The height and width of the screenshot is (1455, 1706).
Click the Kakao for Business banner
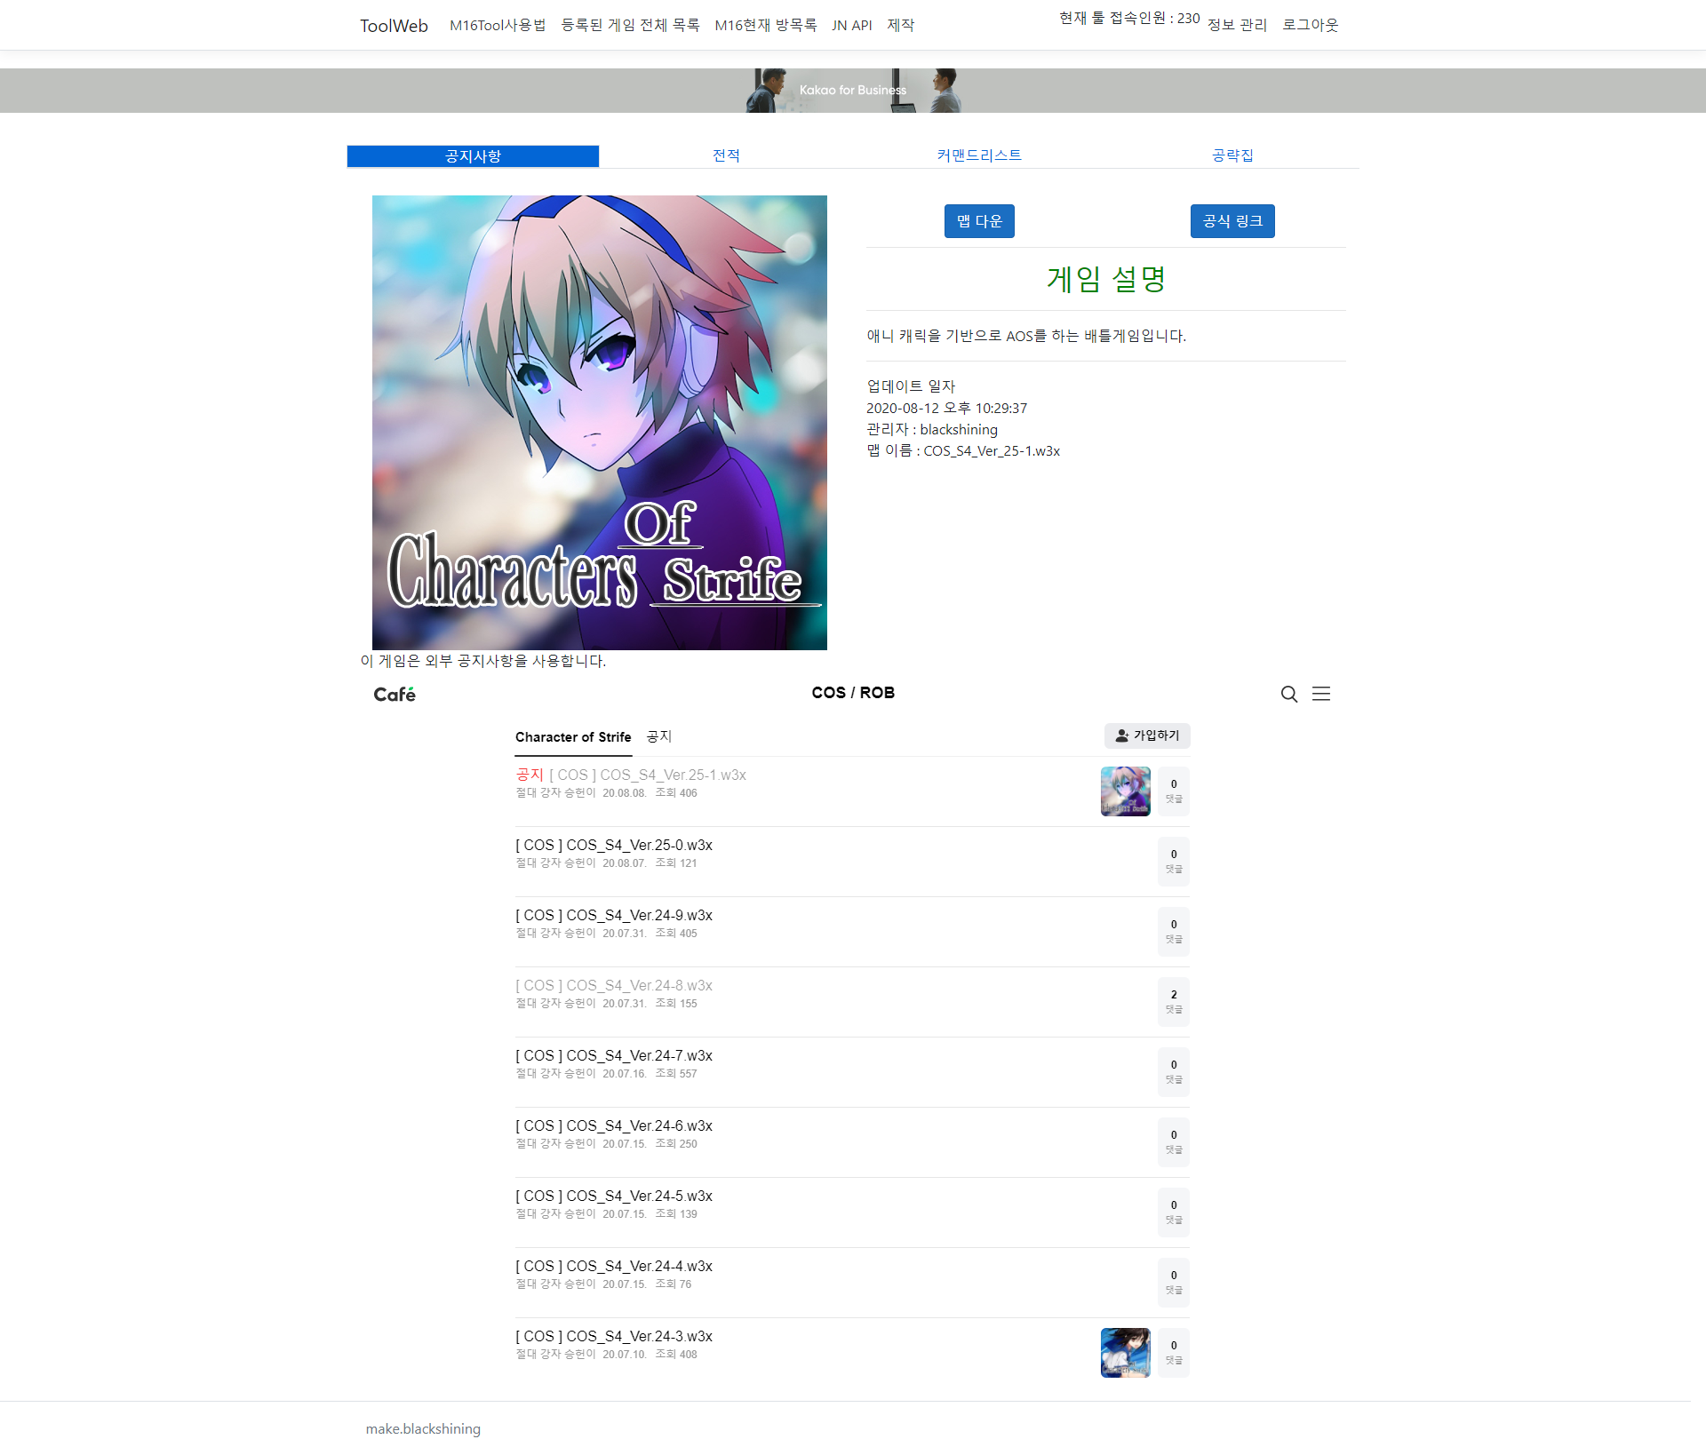[x=853, y=91]
